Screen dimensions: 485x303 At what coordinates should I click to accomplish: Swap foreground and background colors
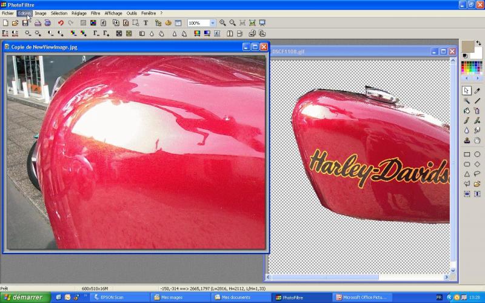click(478, 43)
